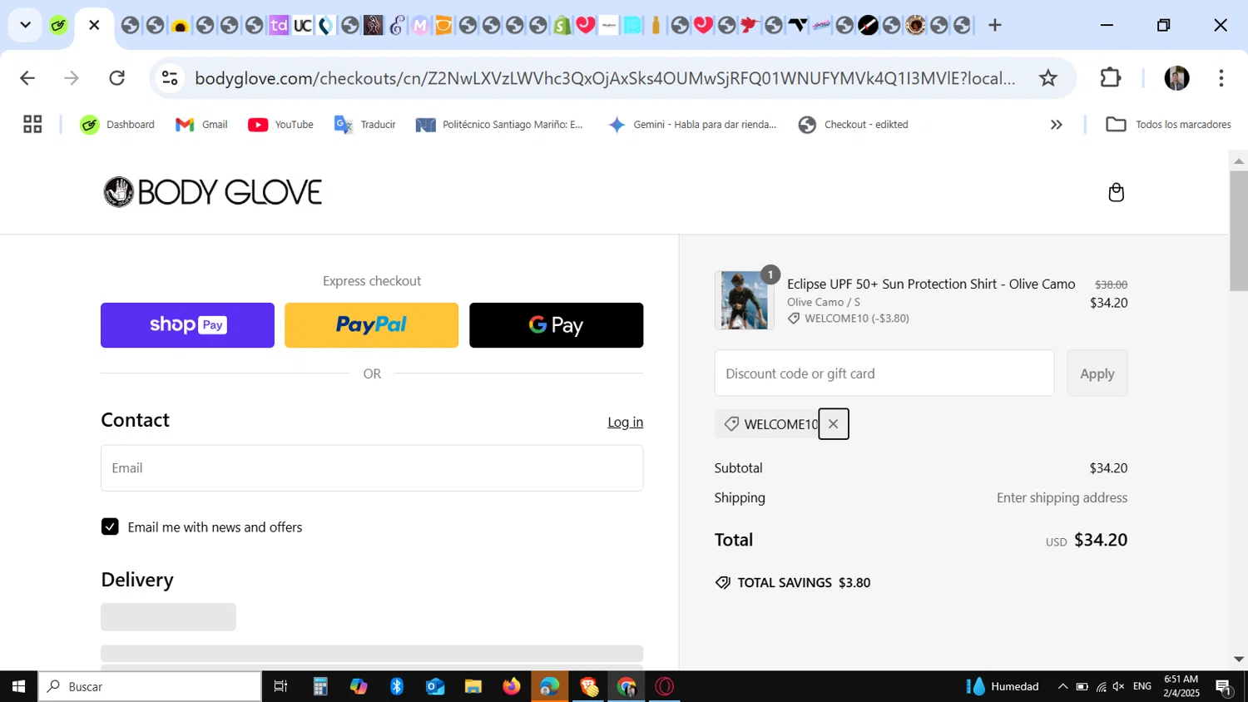
Task: Open the clock showing 6:51 AM
Action: (1181, 686)
